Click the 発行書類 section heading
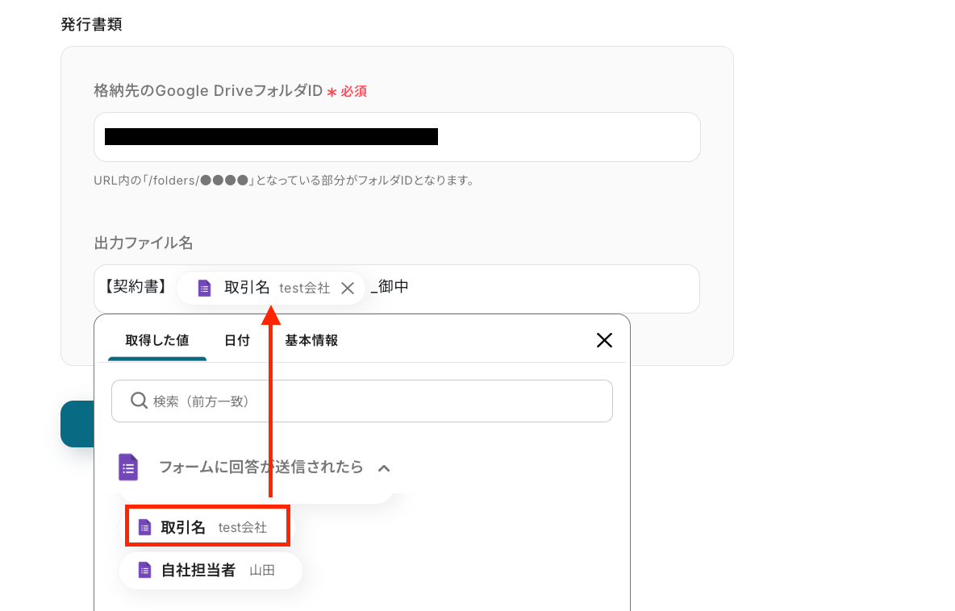Image resolution: width=955 pixels, height=611 pixels. [x=91, y=24]
